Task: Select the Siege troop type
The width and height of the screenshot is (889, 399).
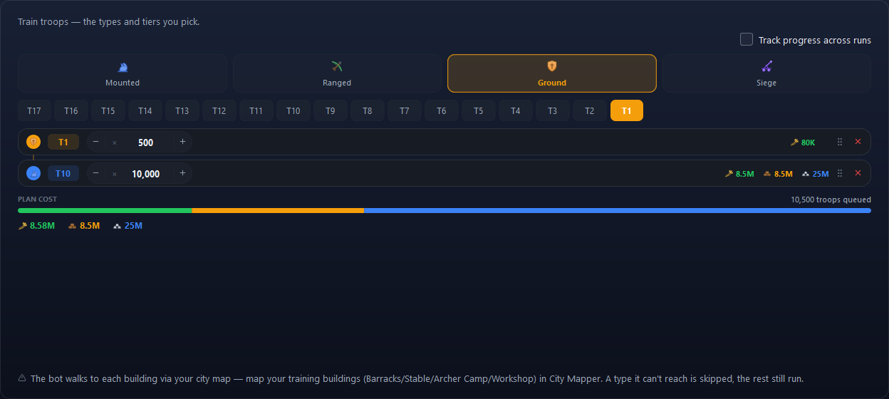Action: (766, 73)
